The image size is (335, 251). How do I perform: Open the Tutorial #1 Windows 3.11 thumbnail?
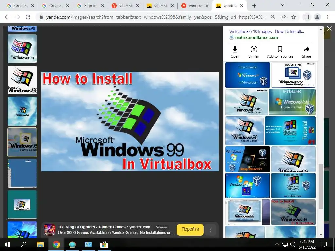click(290, 131)
